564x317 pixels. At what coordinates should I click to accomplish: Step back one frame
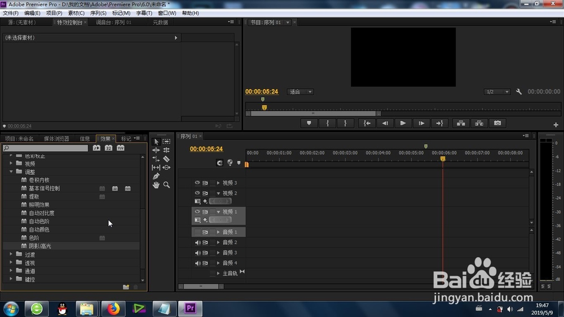click(x=385, y=123)
